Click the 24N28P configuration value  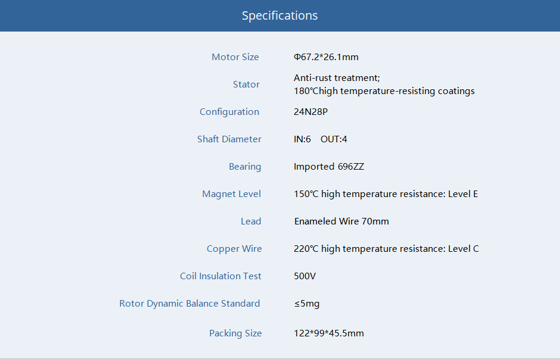click(311, 112)
